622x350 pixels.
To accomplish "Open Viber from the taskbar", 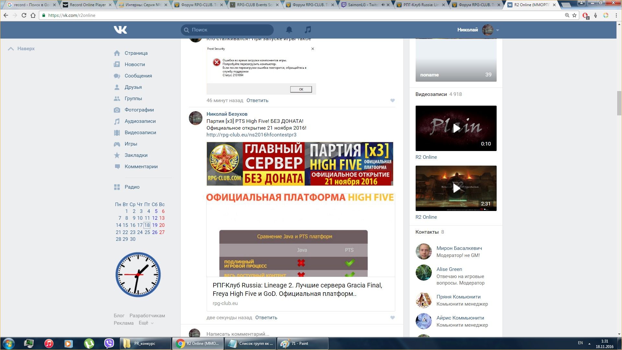I will [109, 344].
